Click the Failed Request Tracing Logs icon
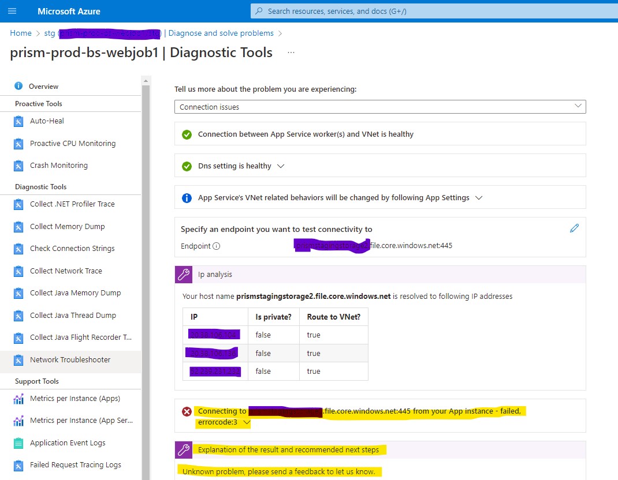This screenshot has width=618, height=480. click(x=18, y=466)
